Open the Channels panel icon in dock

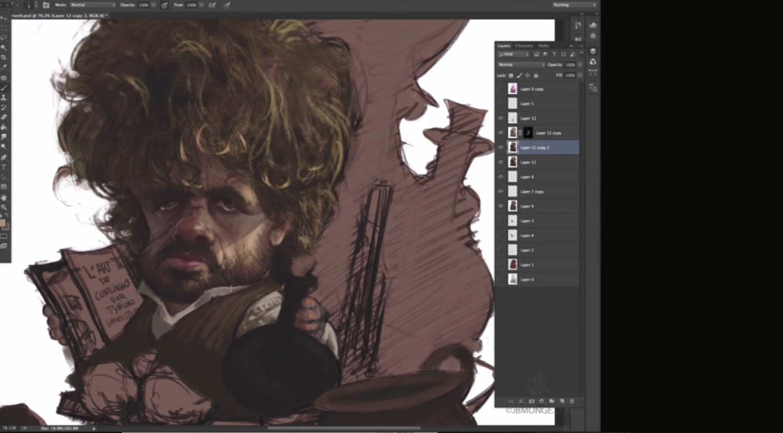click(x=593, y=62)
